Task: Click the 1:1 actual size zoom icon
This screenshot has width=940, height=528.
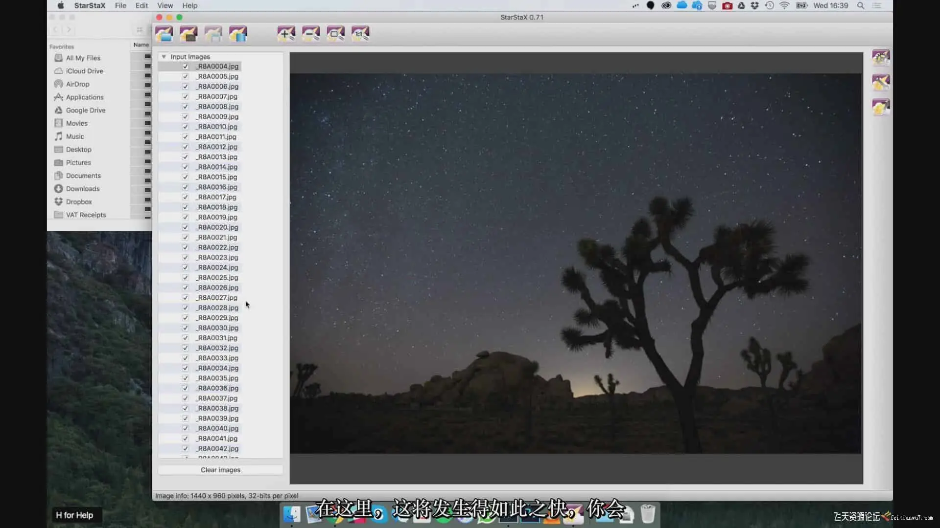Action: pos(360,34)
